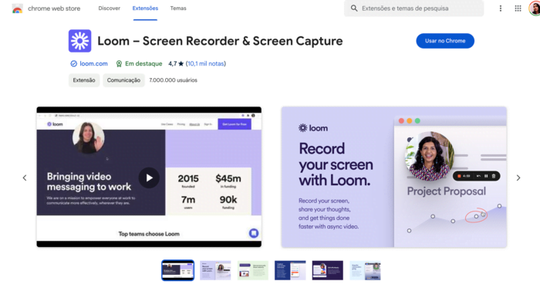This screenshot has height=298, width=540.
Task: Click the Loom extension logo icon
Action: tap(80, 41)
